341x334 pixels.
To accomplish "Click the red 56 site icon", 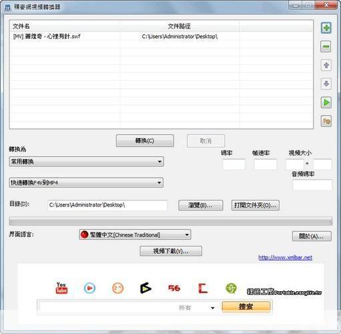I will (x=174, y=288).
